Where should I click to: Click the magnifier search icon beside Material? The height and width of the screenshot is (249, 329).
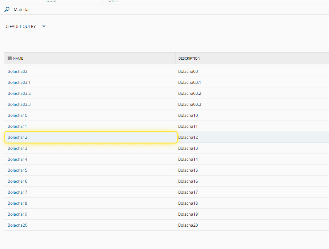[7, 9]
